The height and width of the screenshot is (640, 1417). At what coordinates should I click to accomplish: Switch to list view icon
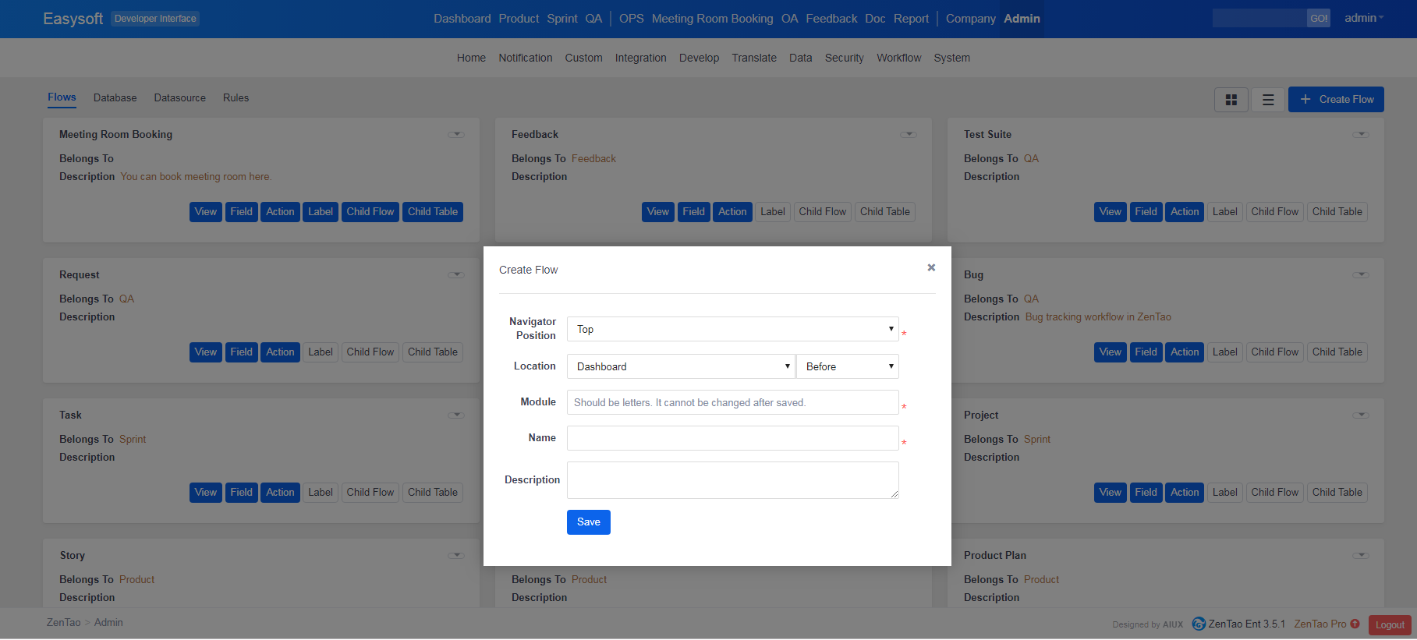click(1268, 100)
